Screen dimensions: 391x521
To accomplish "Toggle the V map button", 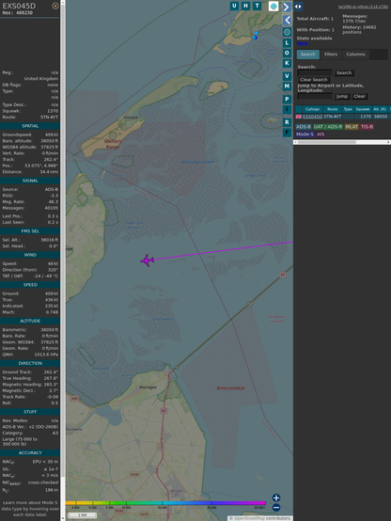I will click(287, 76).
